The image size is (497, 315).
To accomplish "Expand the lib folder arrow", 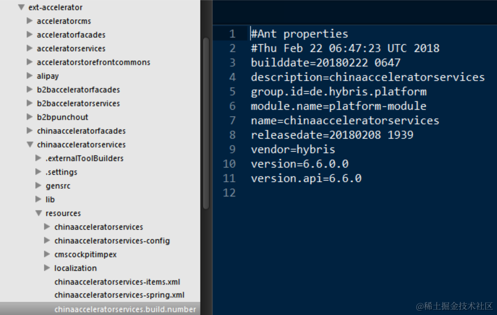I will coord(38,199).
